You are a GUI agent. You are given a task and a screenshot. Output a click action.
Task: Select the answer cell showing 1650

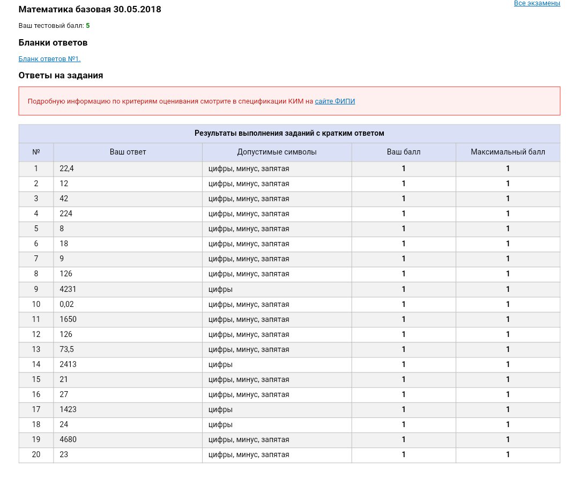(x=128, y=319)
